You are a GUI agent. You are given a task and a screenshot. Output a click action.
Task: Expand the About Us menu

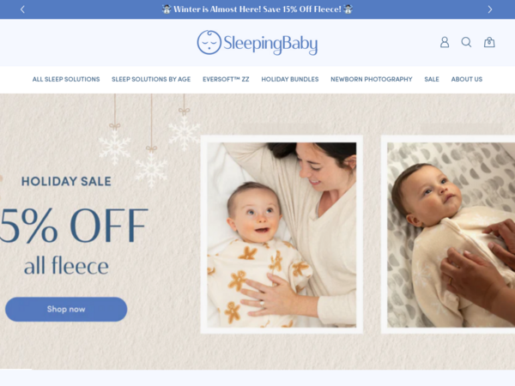467,79
